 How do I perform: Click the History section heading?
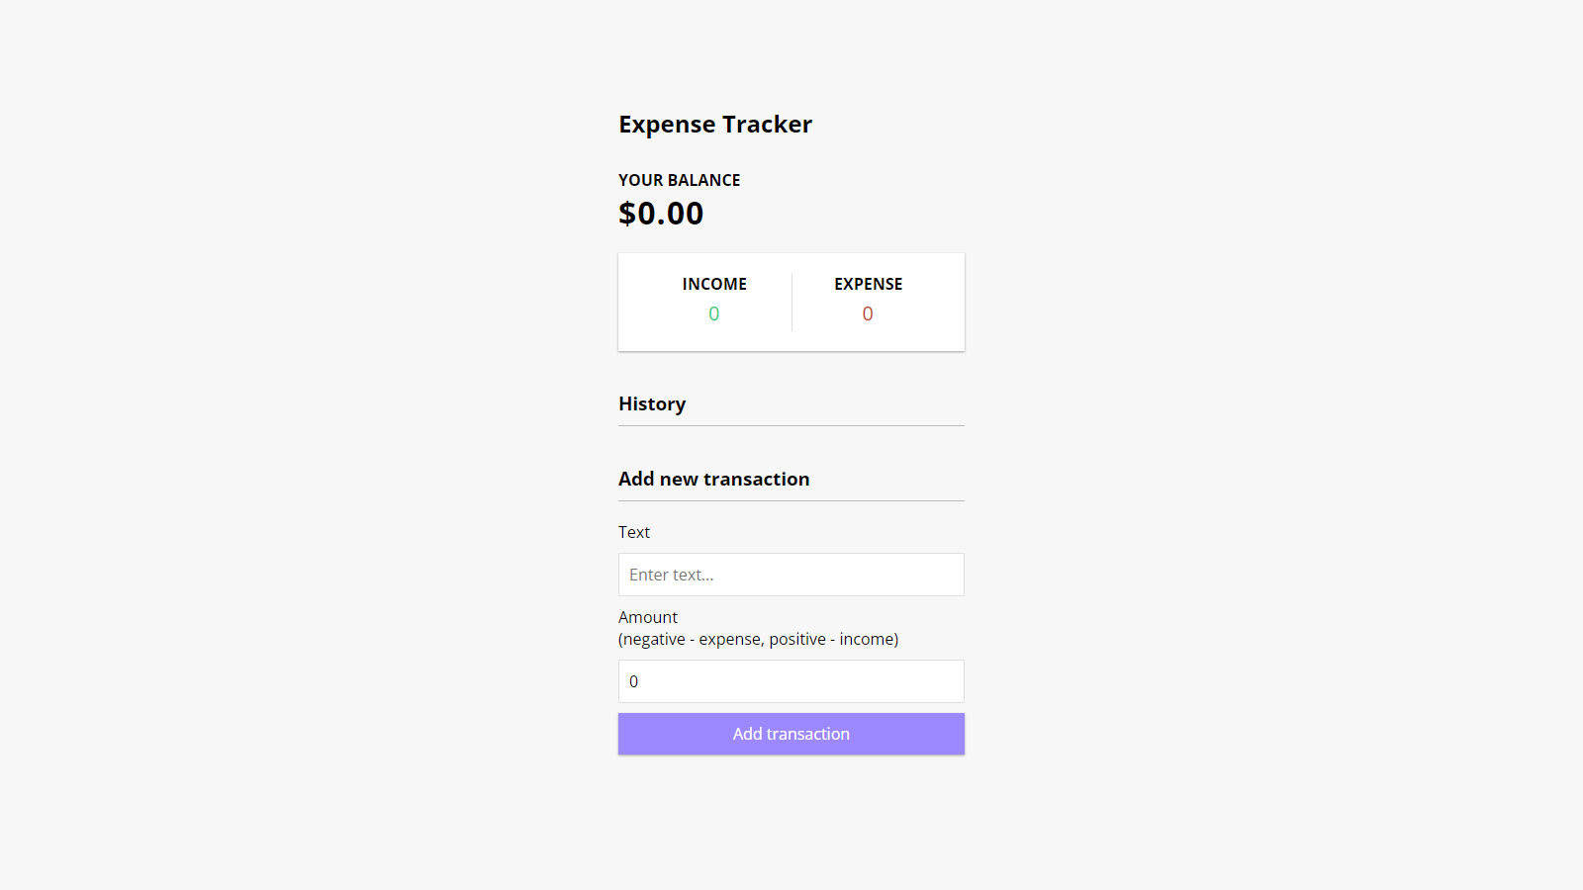tap(652, 403)
